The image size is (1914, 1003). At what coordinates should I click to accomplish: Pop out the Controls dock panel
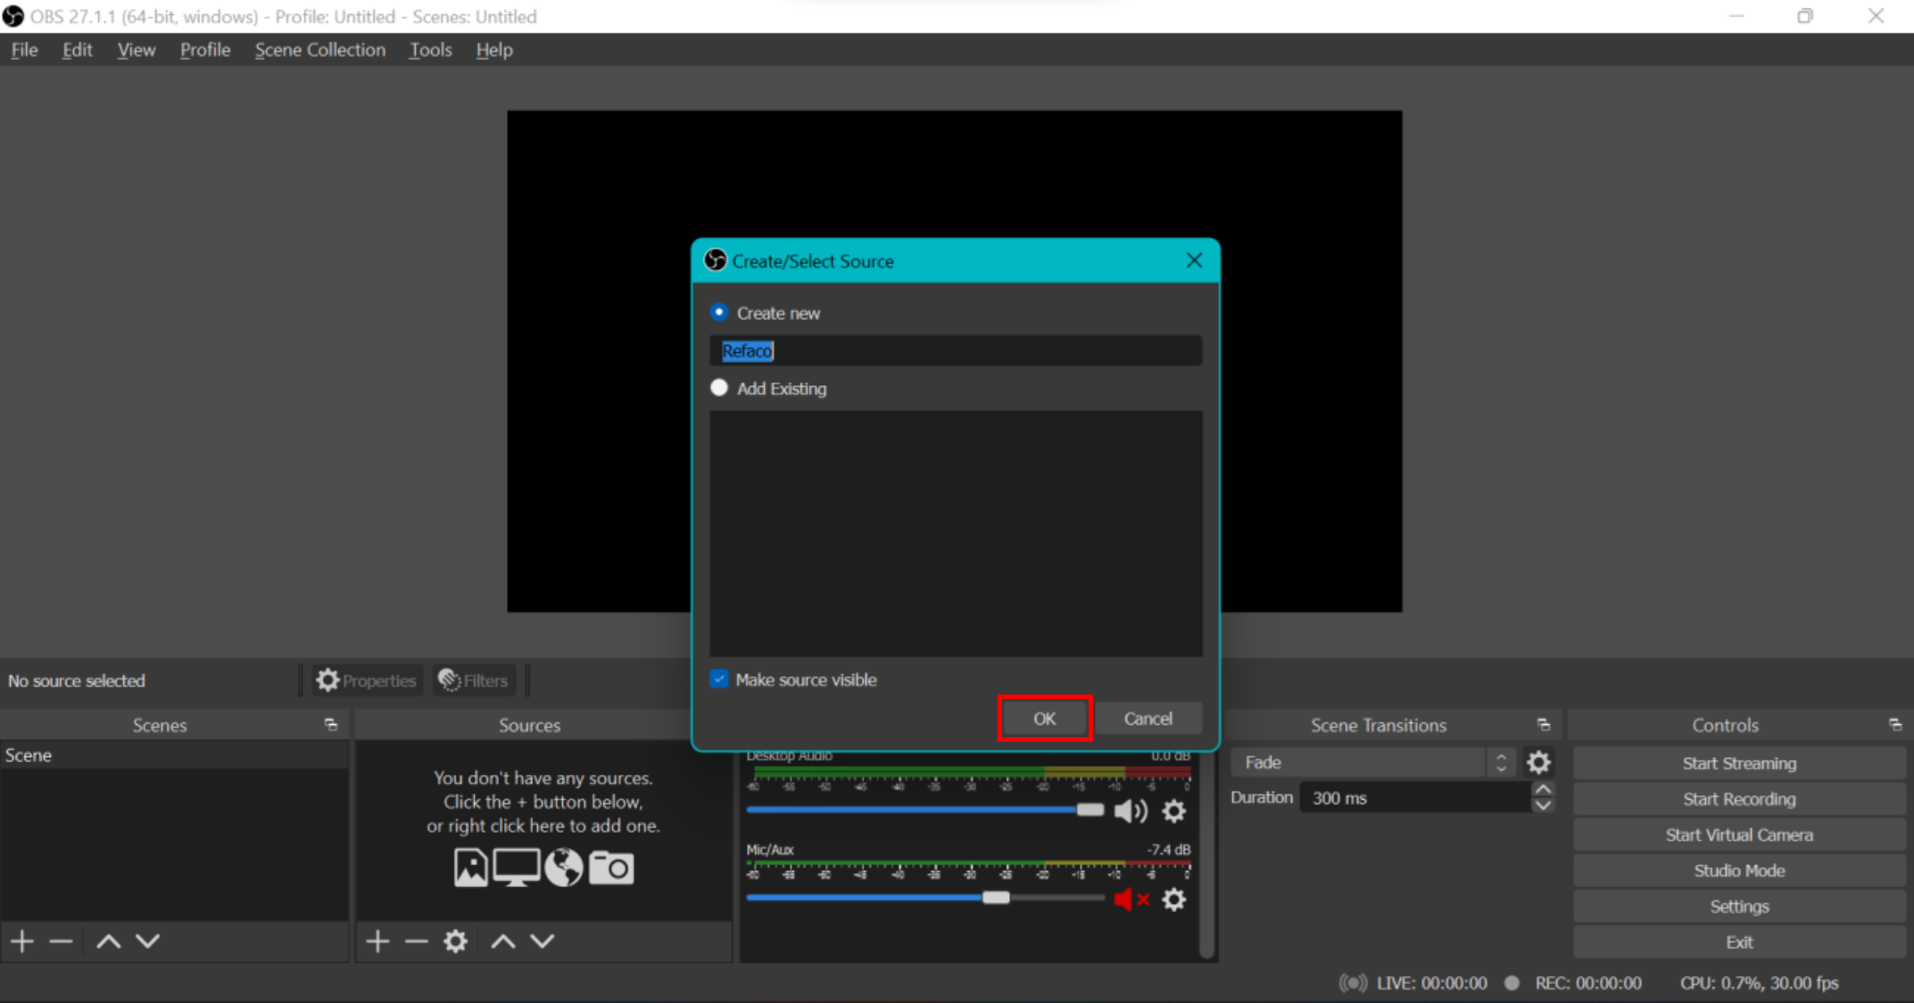click(1895, 725)
